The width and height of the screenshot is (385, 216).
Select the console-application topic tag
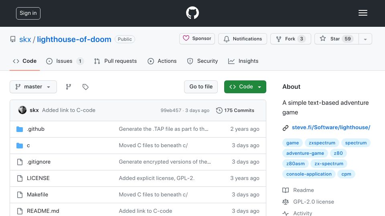click(x=309, y=174)
